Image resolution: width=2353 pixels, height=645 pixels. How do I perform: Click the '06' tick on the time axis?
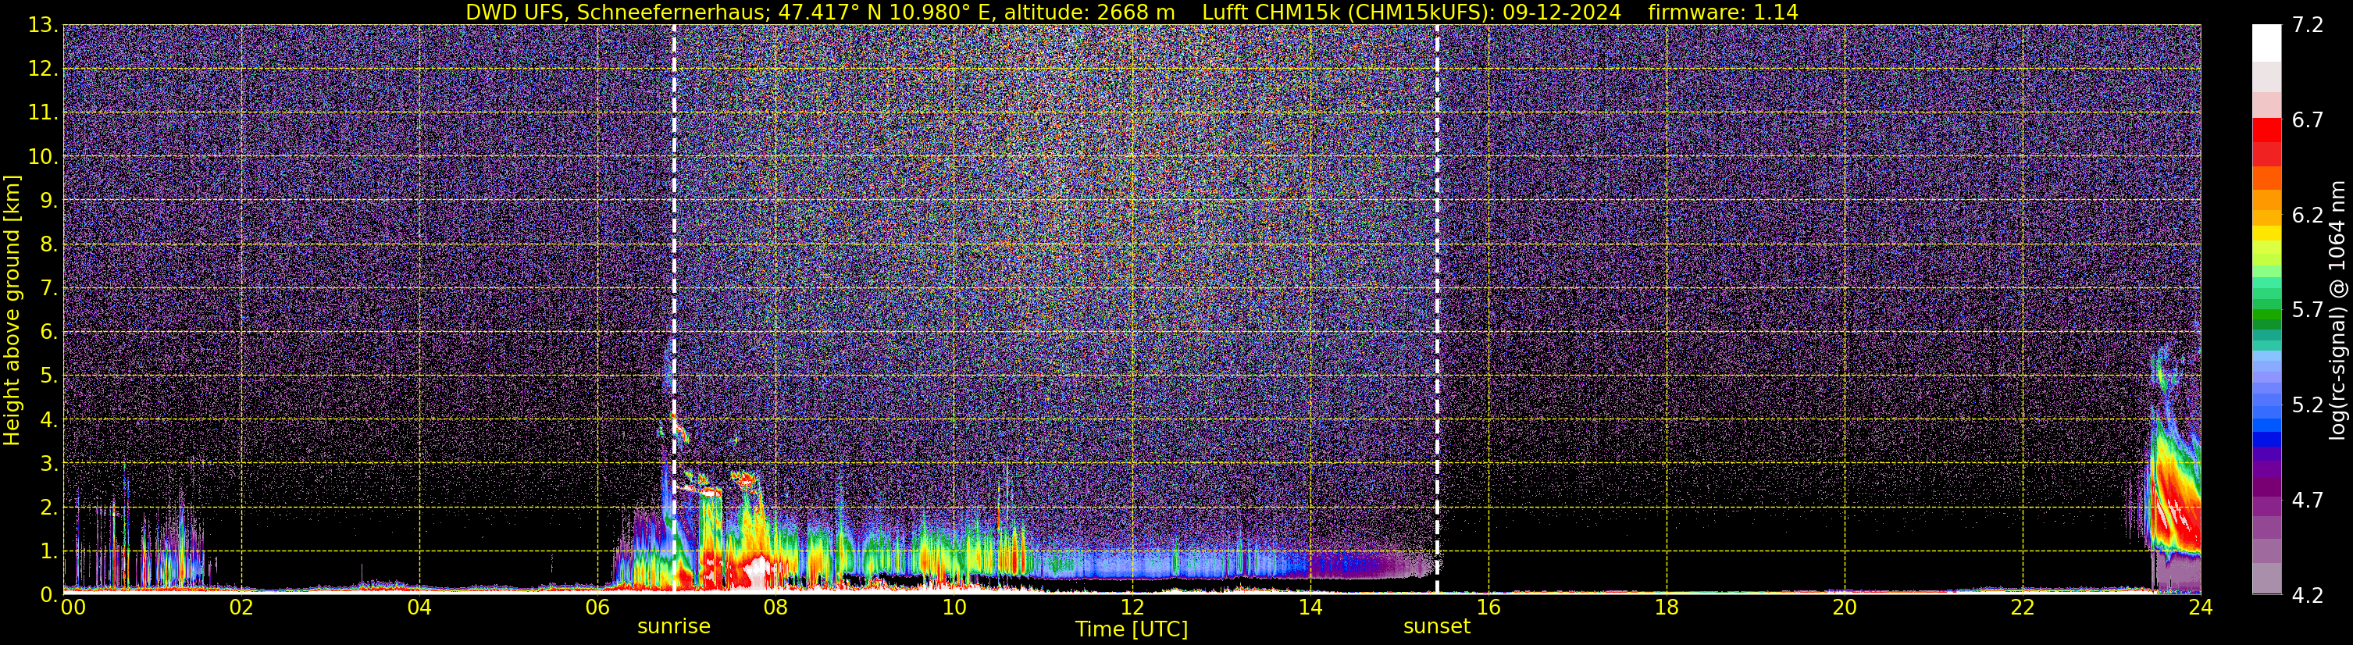tap(597, 608)
